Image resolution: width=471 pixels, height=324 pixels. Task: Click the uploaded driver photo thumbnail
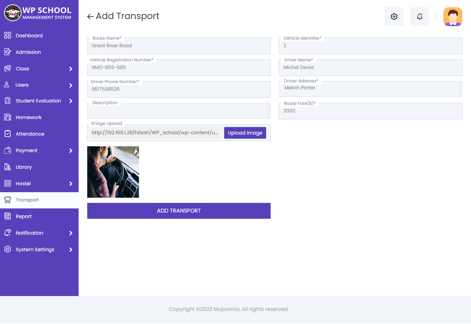click(x=113, y=172)
